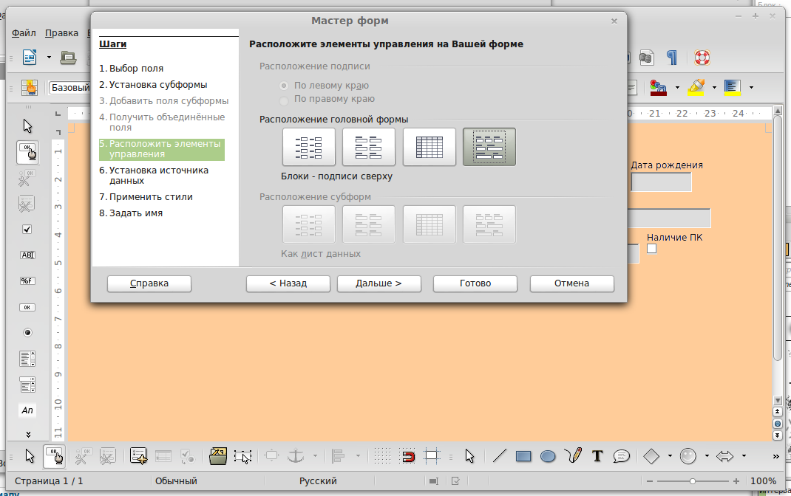Toggle design mode in the left form toolbar

click(27, 151)
